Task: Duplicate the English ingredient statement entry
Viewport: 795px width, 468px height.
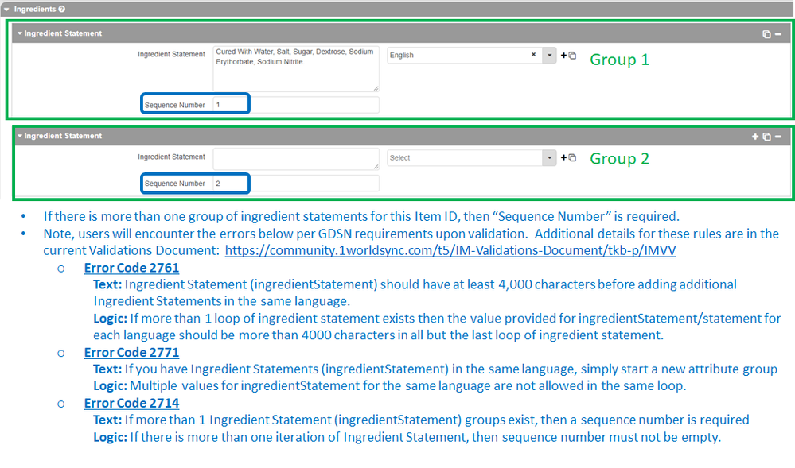Action: click(x=572, y=56)
